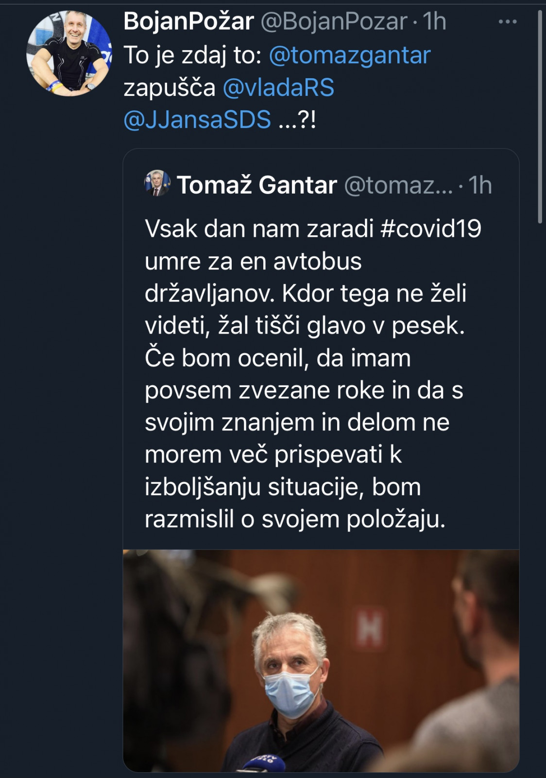Open BojanPožar's profile picture

click(68, 53)
